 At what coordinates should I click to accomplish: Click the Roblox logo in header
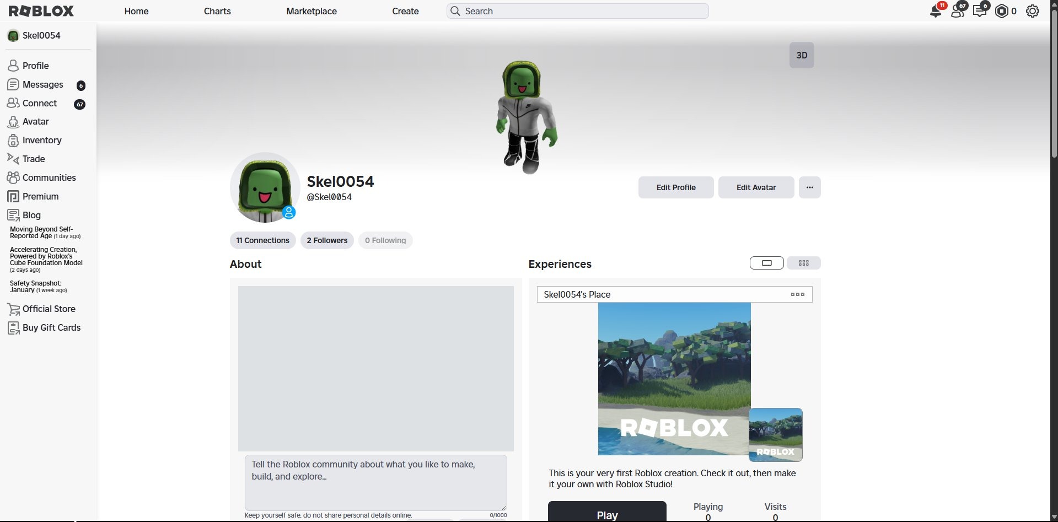coord(41,11)
